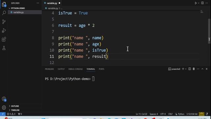This screenshot has width=211, height=119.
Task: Switch to the variable.py editor tab
Action: tap(52, 3)
